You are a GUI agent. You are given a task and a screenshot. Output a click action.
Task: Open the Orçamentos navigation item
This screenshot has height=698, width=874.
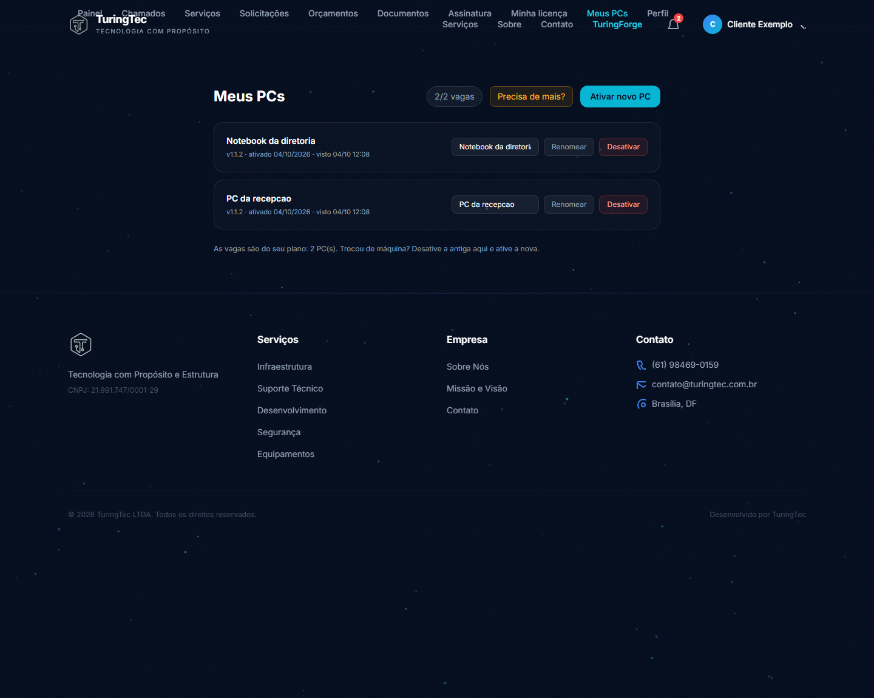click(x=333, y=13)
